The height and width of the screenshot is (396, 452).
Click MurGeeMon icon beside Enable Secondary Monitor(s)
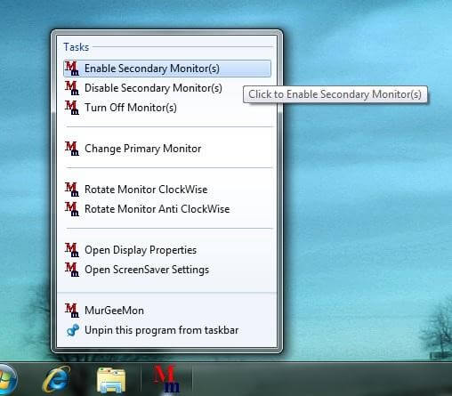click(x=72, y=69)
